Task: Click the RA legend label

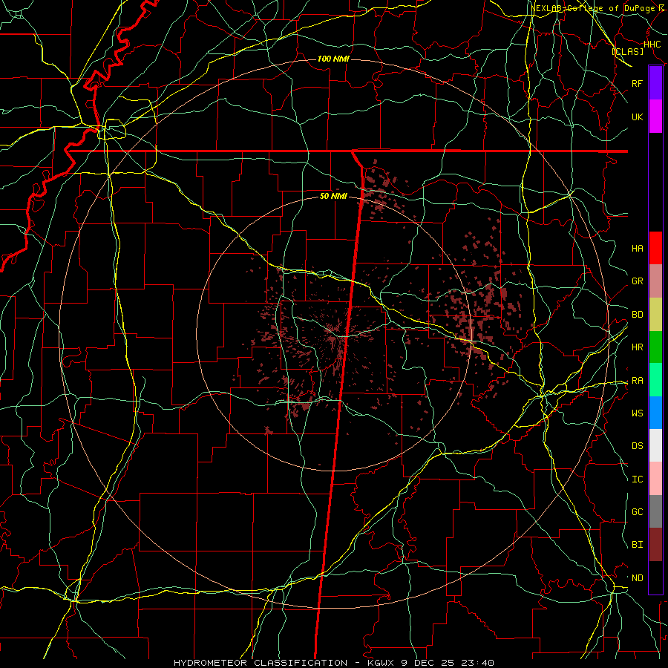Action: [x=637, y=381]
